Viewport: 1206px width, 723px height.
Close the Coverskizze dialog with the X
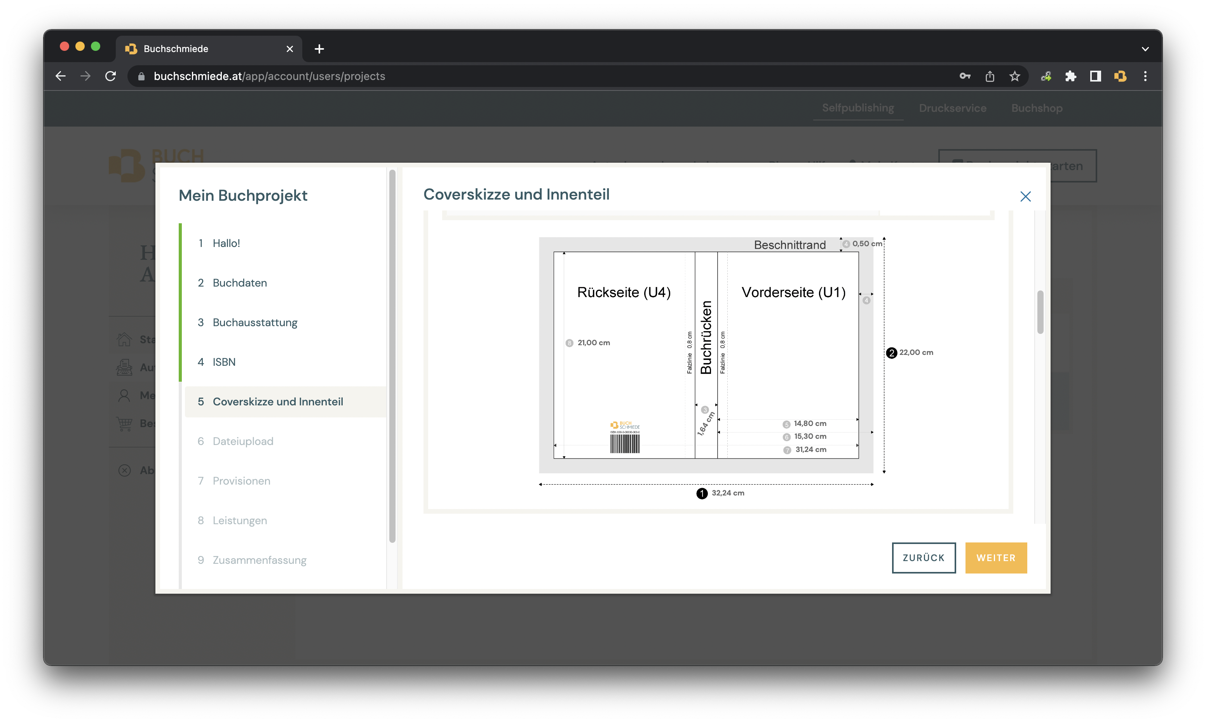click(1025, 196)
